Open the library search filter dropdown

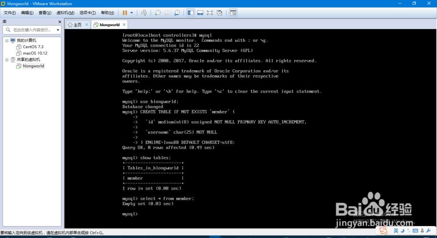point(58,30)
